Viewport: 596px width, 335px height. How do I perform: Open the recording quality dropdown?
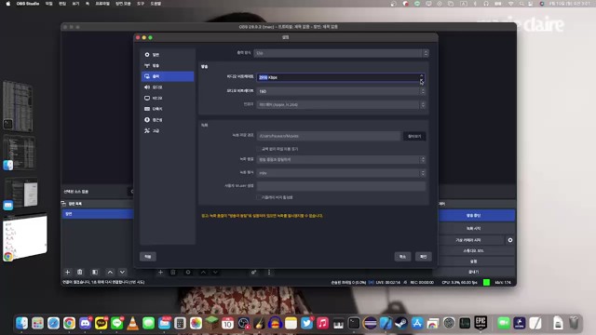click(x=341, y=159)
